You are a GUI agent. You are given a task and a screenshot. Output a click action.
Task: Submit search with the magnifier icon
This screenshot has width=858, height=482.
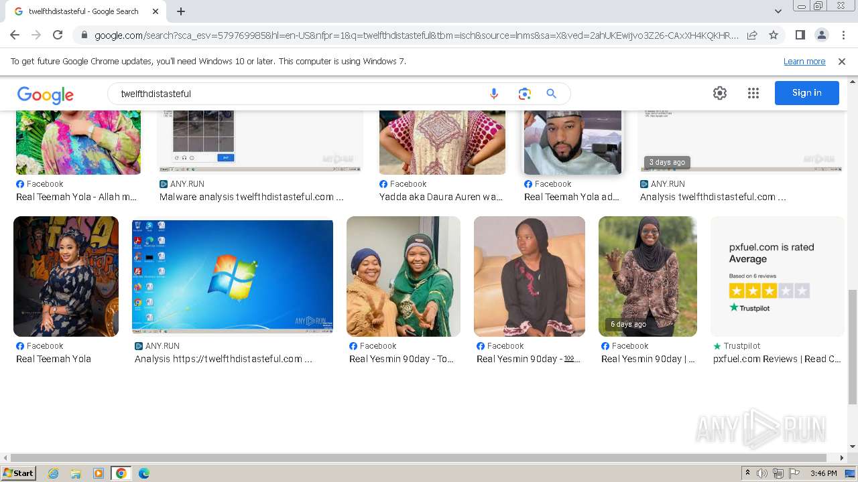click(551, 94)
